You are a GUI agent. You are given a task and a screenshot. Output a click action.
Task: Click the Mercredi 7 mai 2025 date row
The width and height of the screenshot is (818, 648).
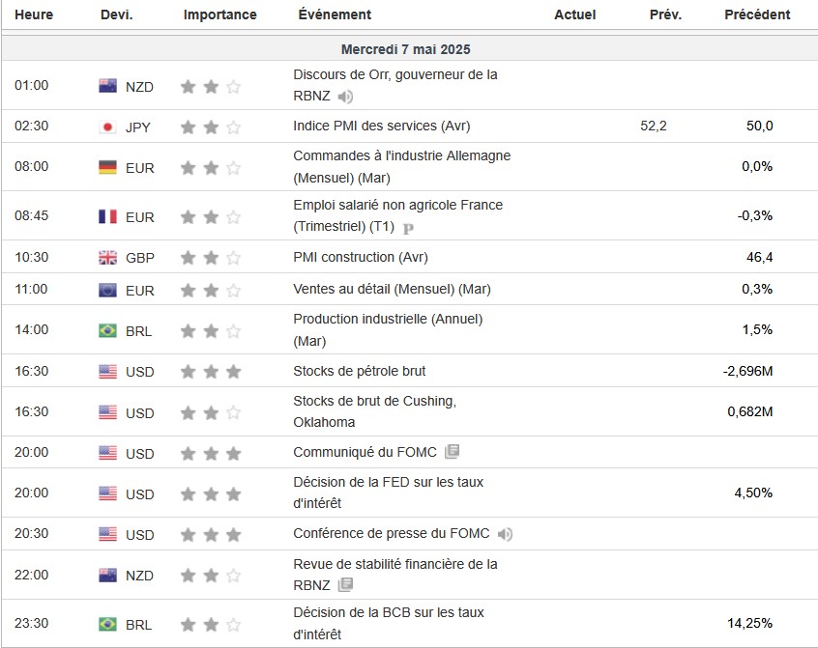coord(406,49)
